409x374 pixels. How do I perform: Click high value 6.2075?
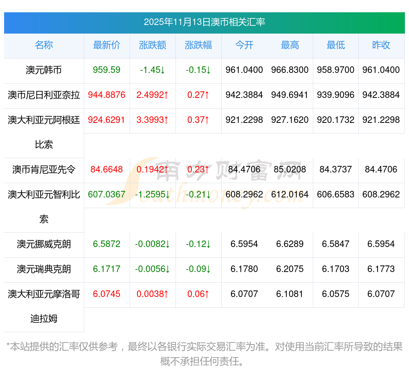[290, 269]
